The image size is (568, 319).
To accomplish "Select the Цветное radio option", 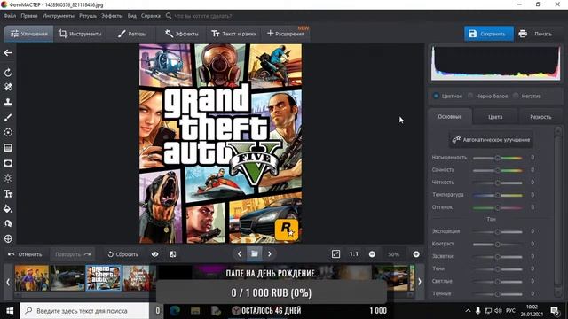I will click(436, 96).
